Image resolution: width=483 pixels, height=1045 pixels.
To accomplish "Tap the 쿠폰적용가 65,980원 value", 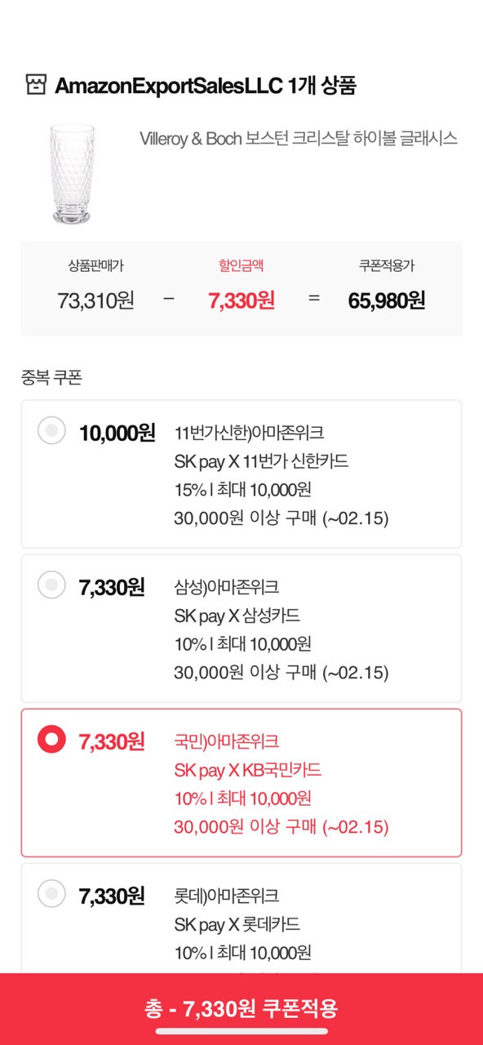I will coord(387,300).
